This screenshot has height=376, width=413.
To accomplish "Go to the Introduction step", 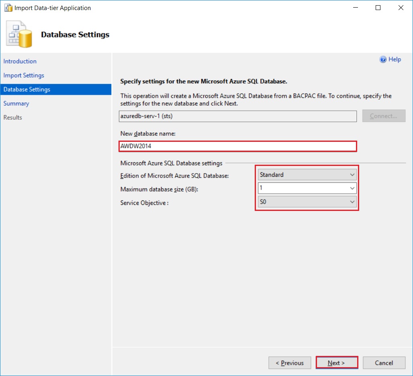I will click(x=20, y=61).
